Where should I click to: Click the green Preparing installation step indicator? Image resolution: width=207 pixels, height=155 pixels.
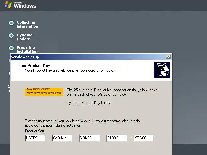point(11,48)
